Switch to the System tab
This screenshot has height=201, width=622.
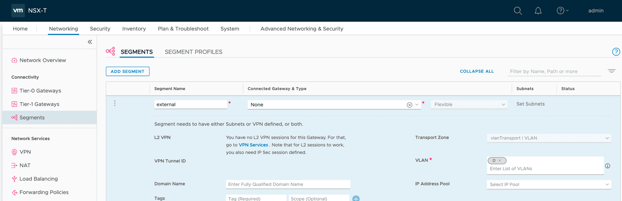point(230,29)
